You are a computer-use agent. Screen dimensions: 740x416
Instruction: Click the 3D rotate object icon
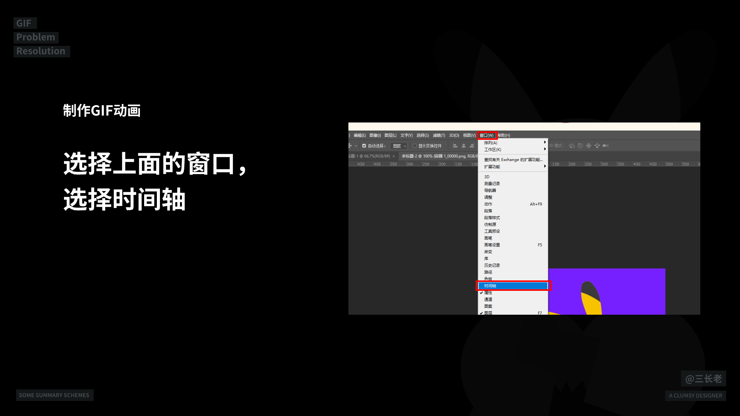click(572, 146)
